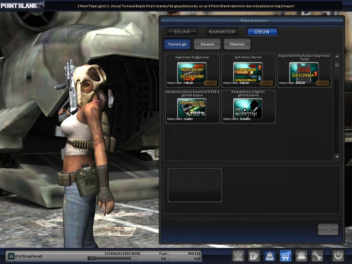Click the experience value 531896/621000 (85%)
Screen dimensions: 352x264
coord(122,253)
